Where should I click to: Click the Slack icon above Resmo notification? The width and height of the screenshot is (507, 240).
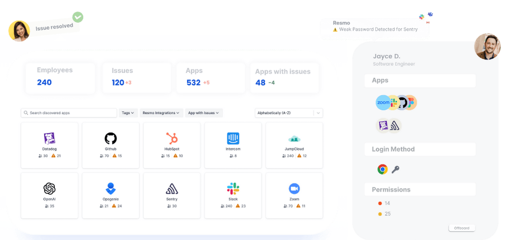click(422, 17)
